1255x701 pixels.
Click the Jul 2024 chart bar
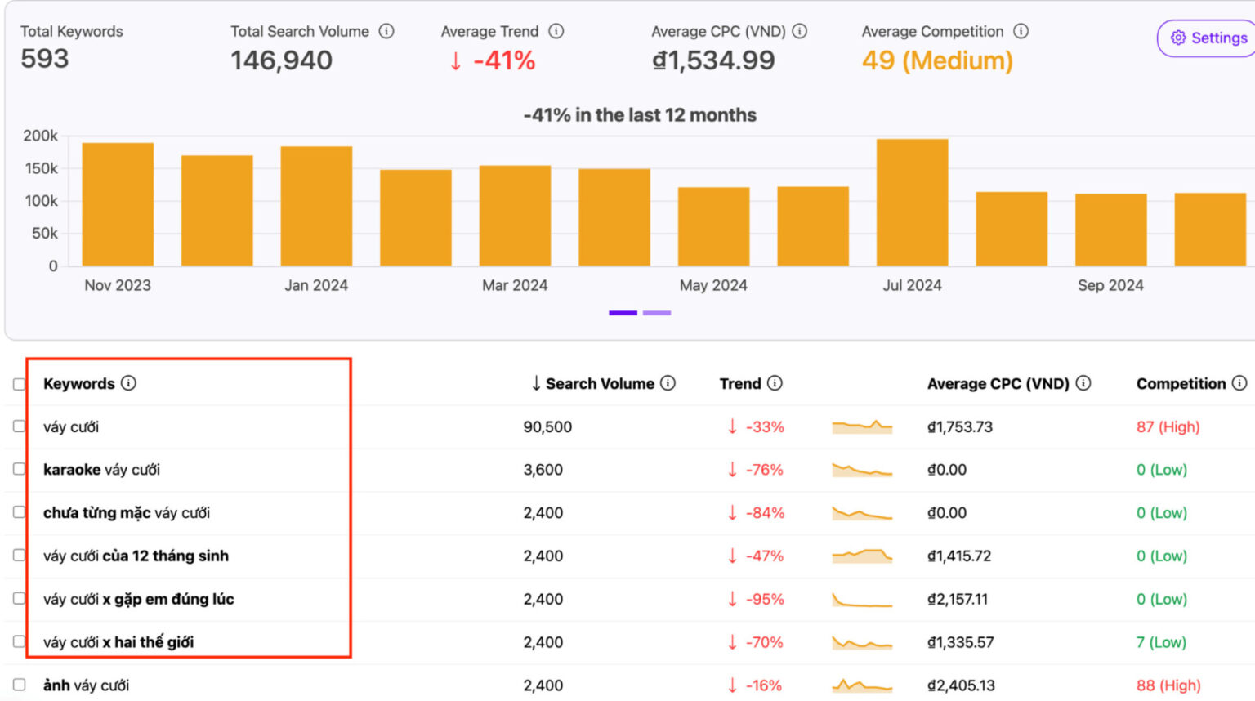tap(912, 203)
